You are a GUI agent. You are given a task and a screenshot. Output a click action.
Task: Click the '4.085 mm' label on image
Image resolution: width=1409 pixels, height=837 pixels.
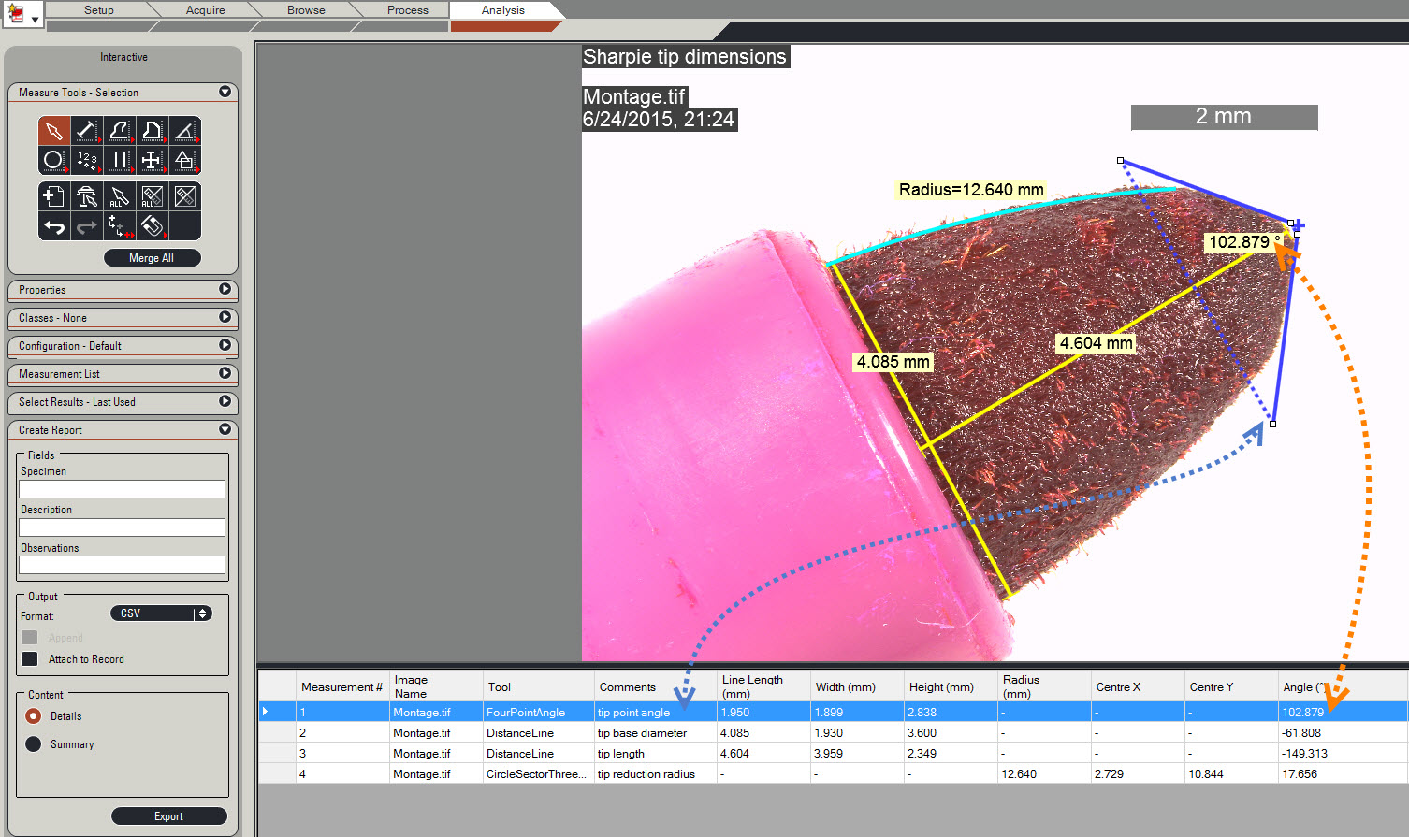pyautogui.click(x=893, y=362)
